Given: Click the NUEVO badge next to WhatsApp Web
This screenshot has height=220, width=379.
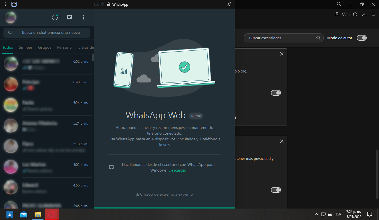Looking at the screenshot, I should [x=196, y=116].
